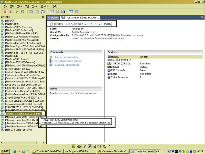Switch to Summary view toolbar icon
Image resolution: width=205 pixels, height=154 pixels.
(x=71, y=12)
